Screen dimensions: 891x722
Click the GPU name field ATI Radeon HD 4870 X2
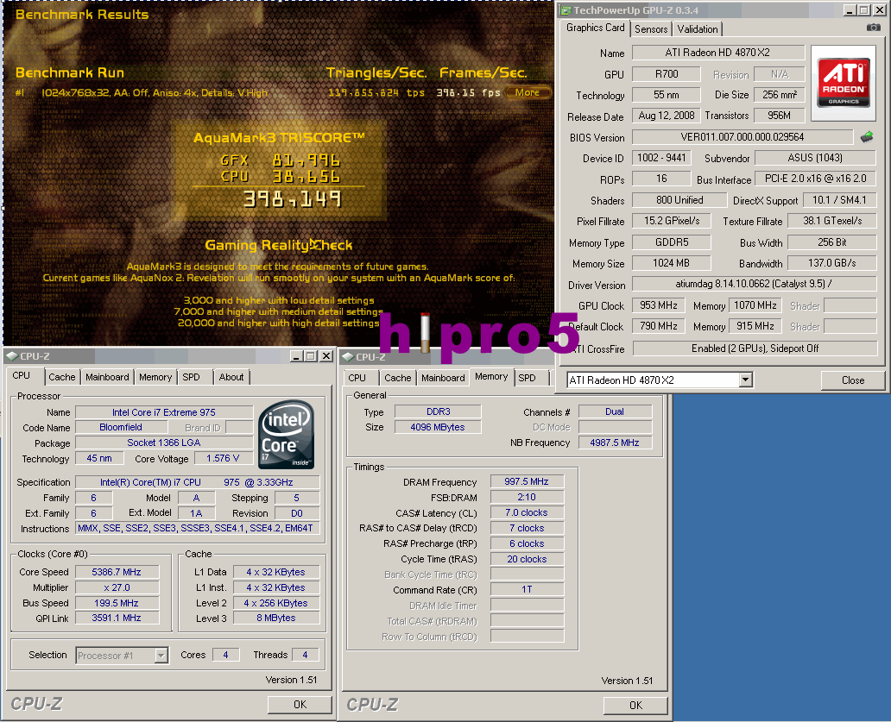point(717,53)
